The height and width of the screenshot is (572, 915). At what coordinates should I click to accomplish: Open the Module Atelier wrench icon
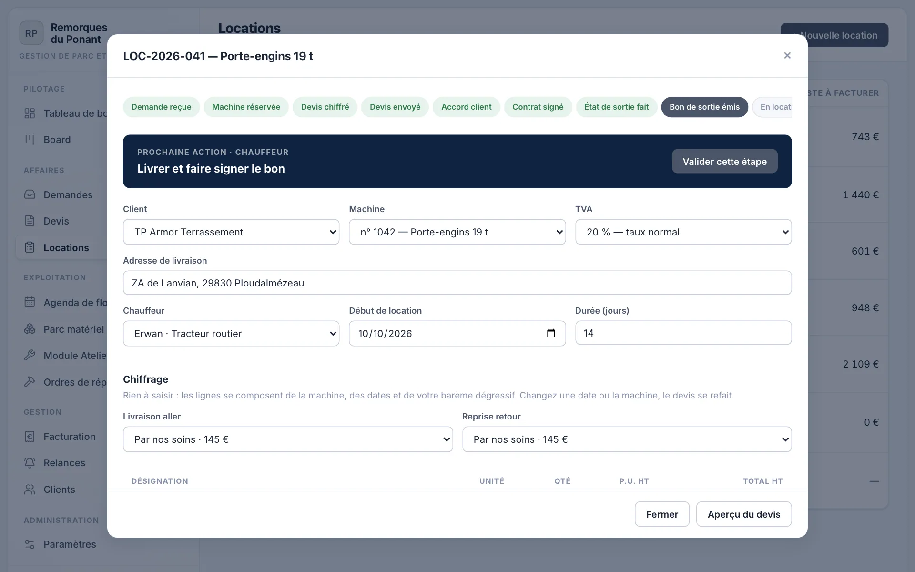click(30, 355)
